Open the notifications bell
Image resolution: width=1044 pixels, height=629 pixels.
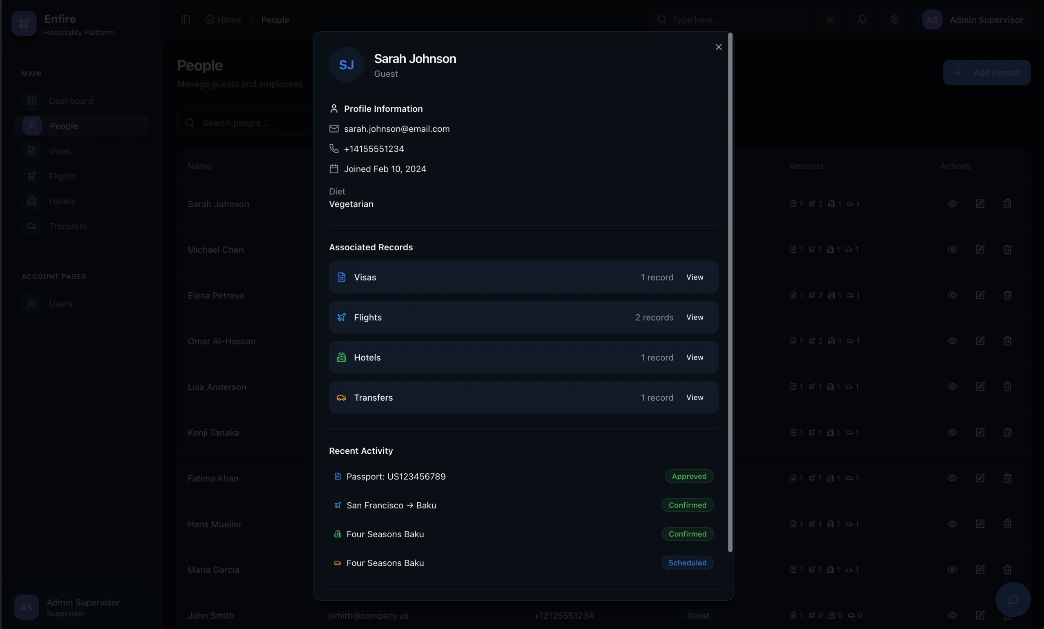(862, 20)
